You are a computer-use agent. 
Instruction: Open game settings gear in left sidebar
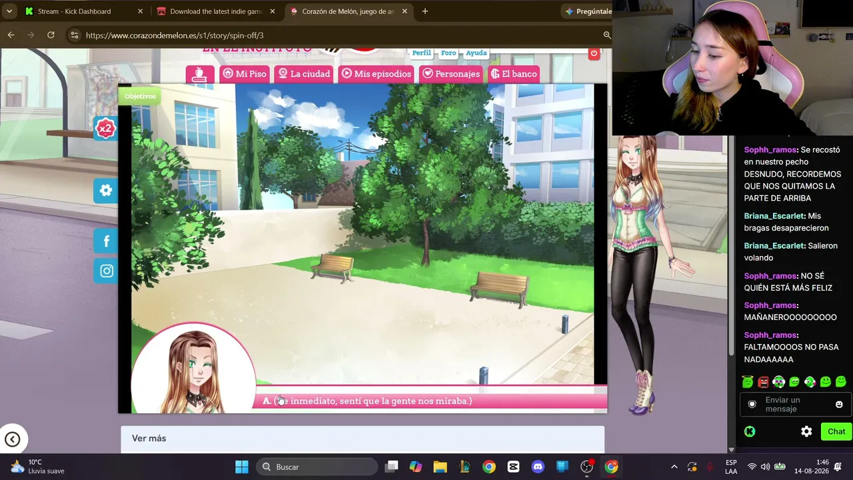click(106, 191)
